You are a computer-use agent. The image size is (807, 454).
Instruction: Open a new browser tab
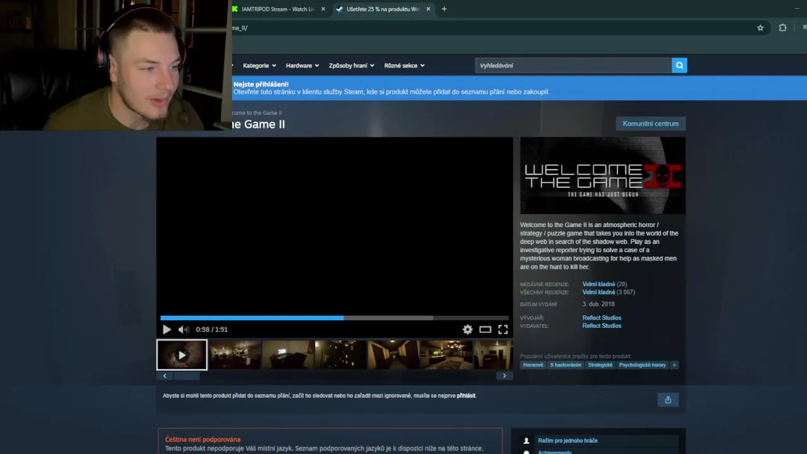tap(444, 9)
